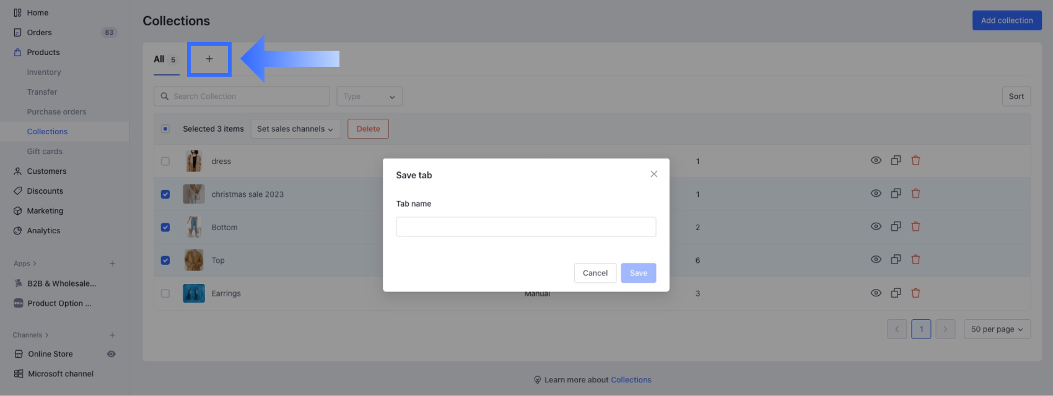This screenshot has height=396, width=1053.
Task: Open Gift cards in sidebar menu
Action: point(45,152)
